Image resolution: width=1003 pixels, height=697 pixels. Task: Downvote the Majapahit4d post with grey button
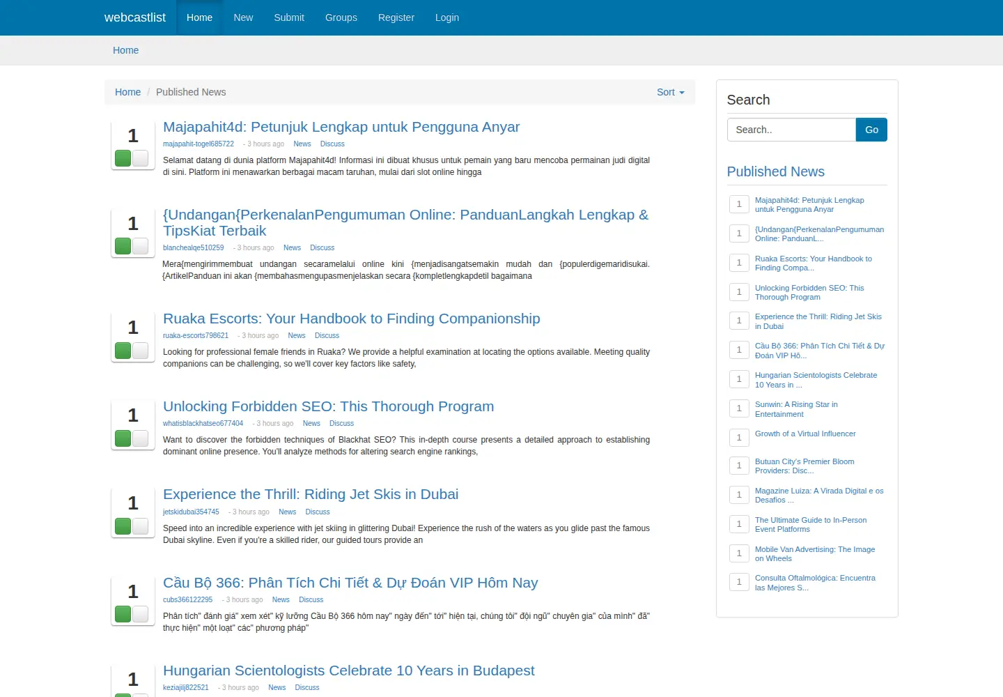[141, 158]
